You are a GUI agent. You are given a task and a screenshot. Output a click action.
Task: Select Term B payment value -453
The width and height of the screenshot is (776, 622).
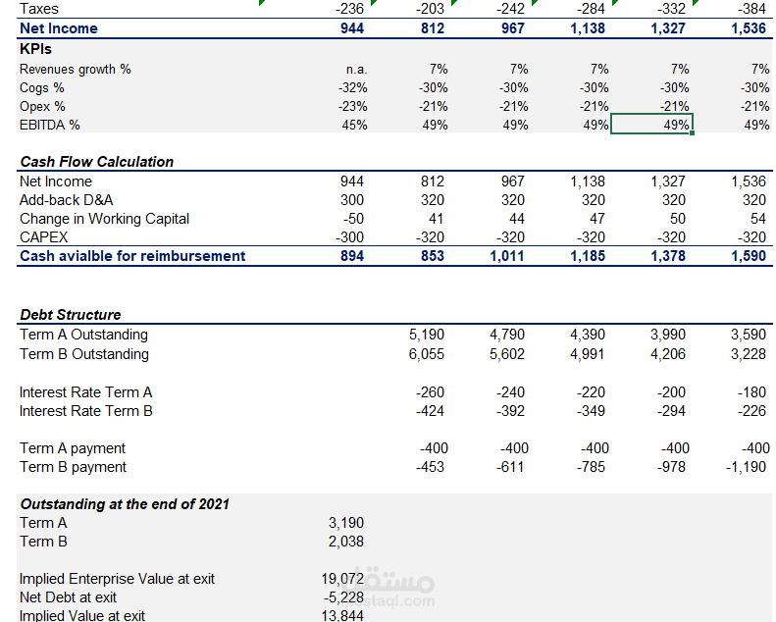click(430, 467)
